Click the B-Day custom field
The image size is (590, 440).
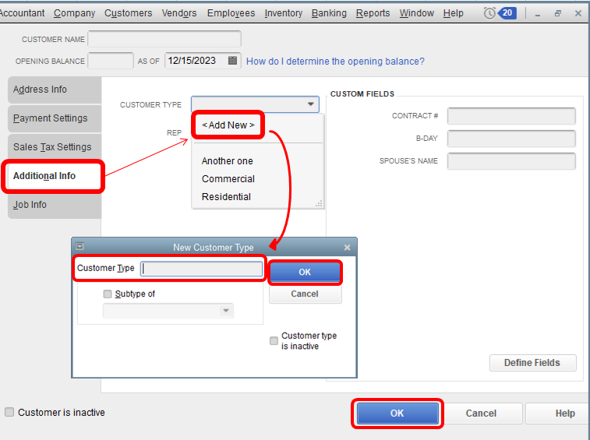[x=511, y=139]
